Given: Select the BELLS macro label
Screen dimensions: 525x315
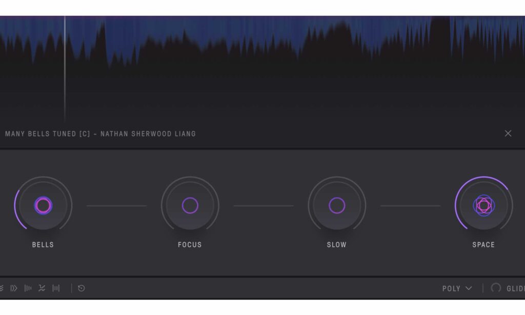Looking at the screenshot, I should [43, 245].
